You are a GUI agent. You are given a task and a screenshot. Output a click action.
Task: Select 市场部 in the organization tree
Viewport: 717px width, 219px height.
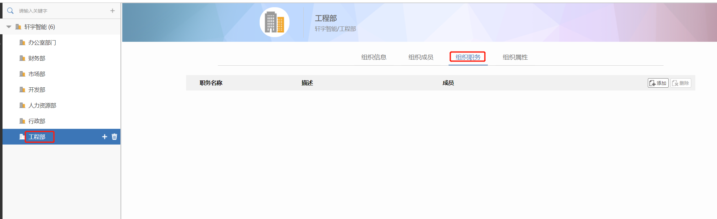(x=37, y=74)
